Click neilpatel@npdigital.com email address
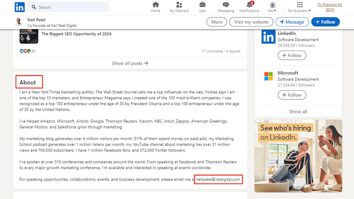 [218, 179]
